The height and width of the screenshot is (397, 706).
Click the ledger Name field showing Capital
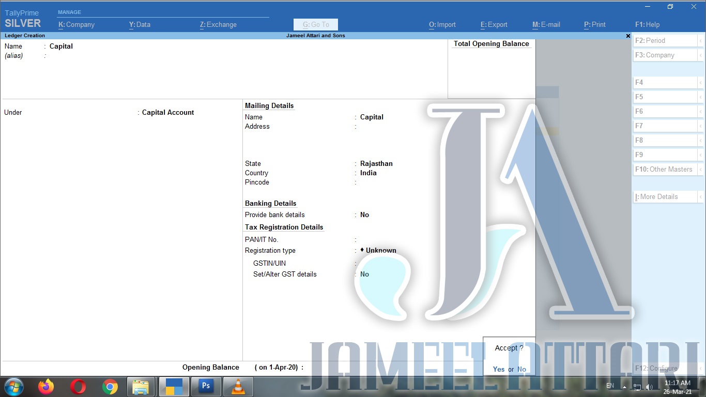click(x=61, y=46)
